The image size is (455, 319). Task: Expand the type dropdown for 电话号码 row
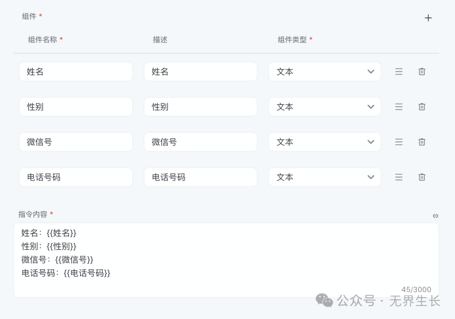pos(324,177)
